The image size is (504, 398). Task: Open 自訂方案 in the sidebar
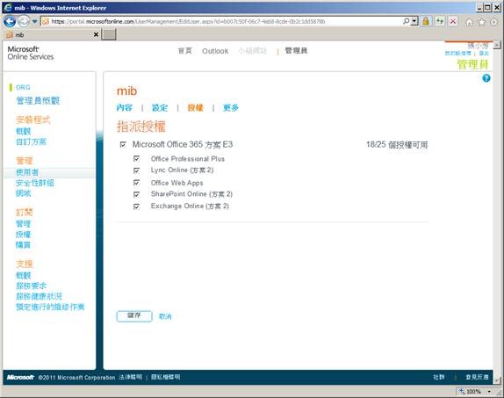coord(31,141)
